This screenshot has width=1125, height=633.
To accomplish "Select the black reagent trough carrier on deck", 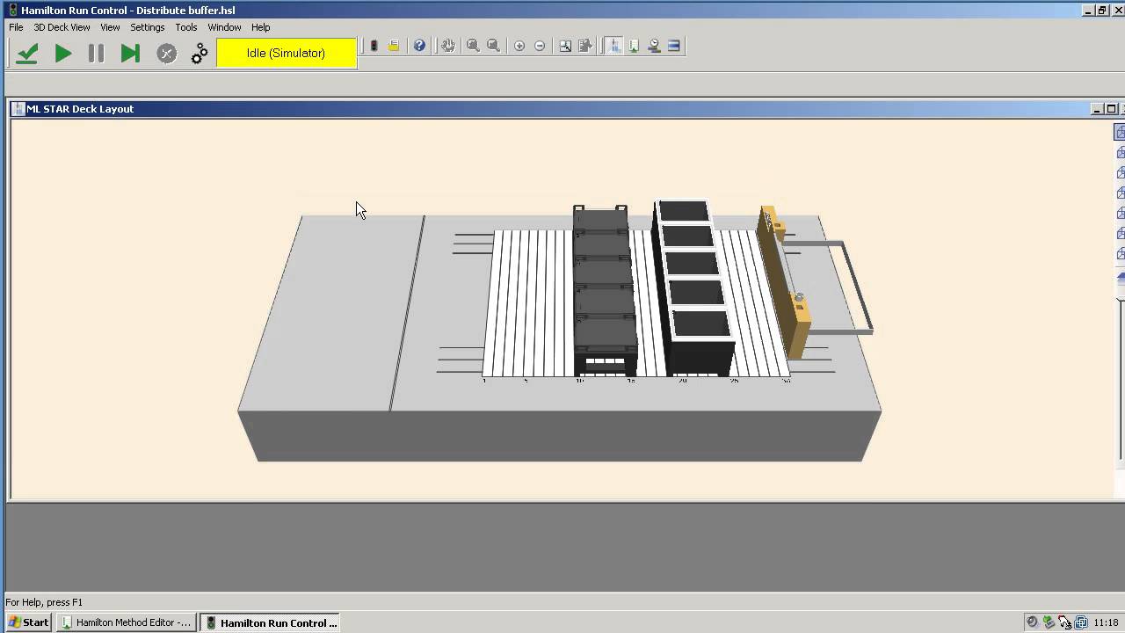I will point(694,286).
